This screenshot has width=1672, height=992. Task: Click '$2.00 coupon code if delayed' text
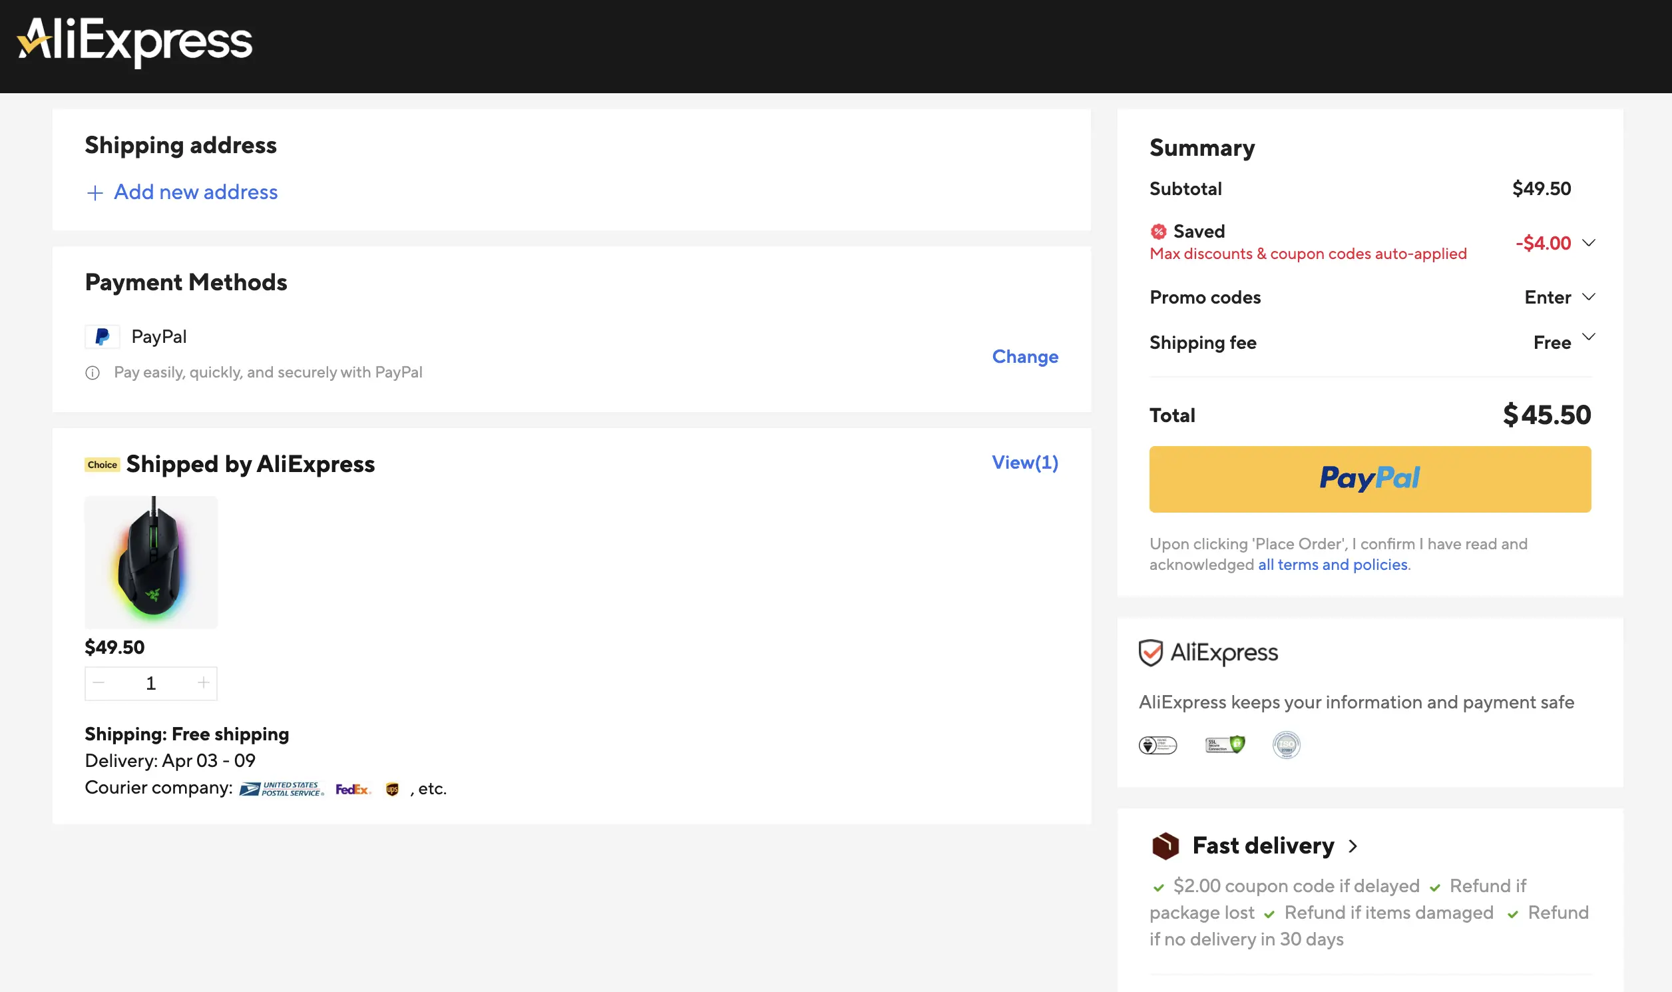click(1296, 886)
